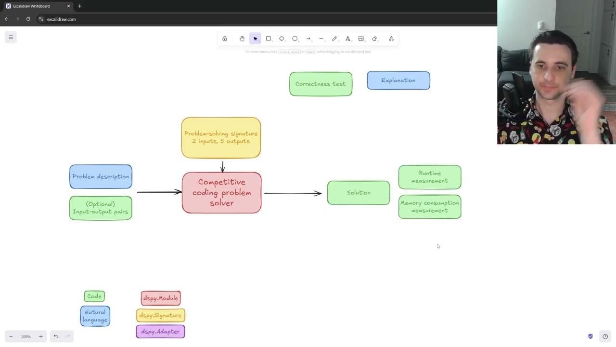Click the site info icon in address bar

point(41,19)
